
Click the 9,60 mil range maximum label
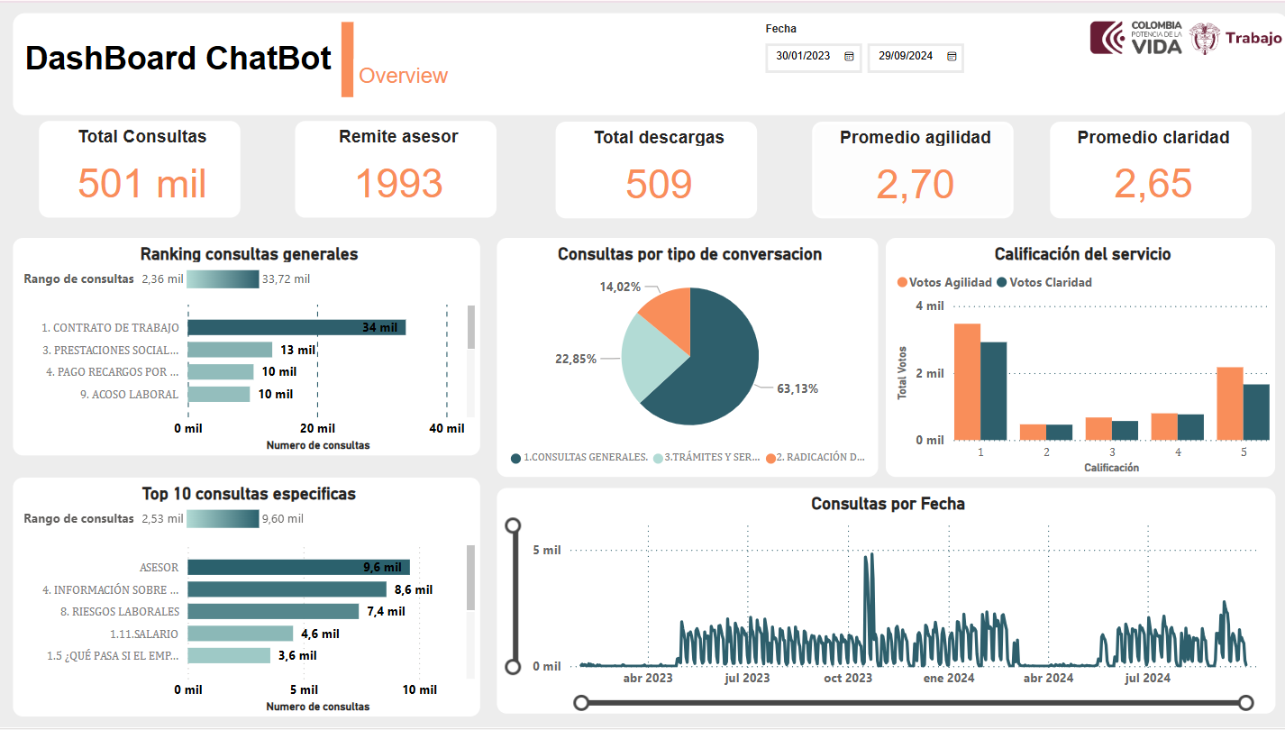coord(282,519)
